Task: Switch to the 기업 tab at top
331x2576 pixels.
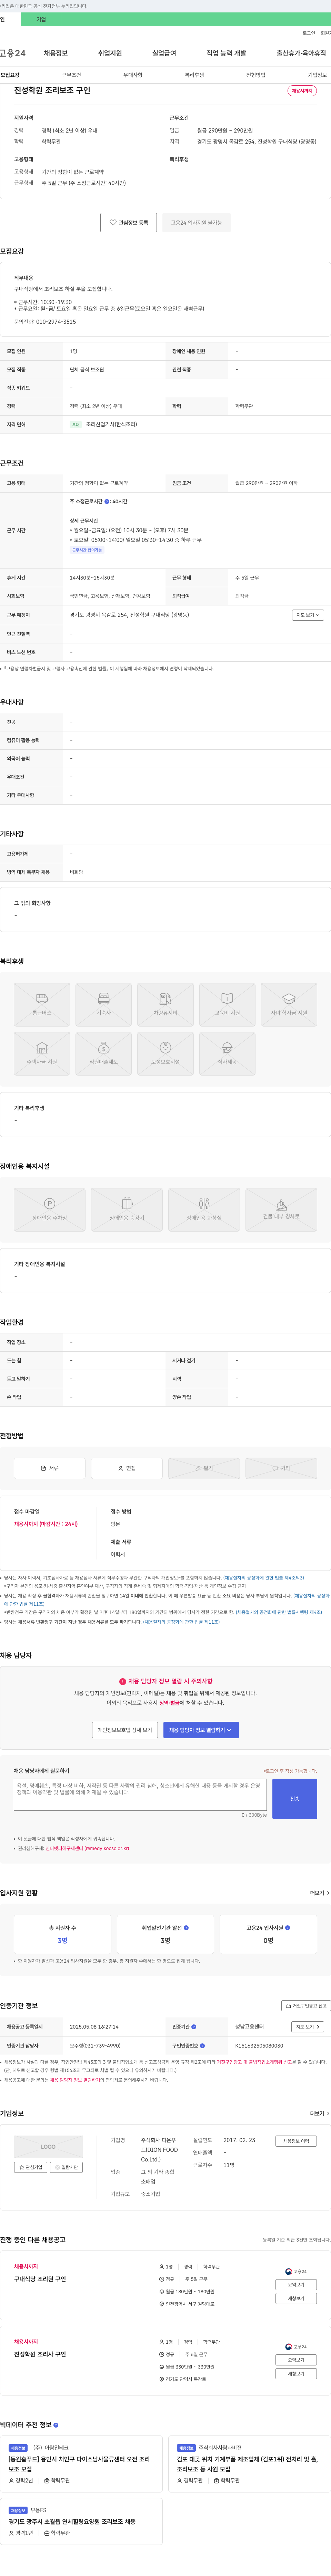Action: click(41, 19)
